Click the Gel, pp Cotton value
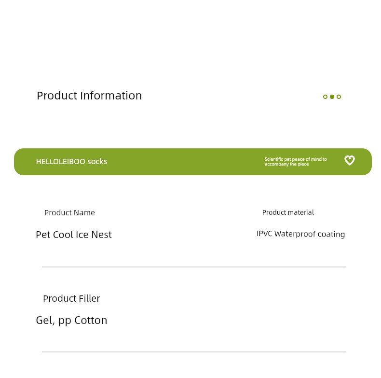381x378 pixels. [x=71, y=321]
